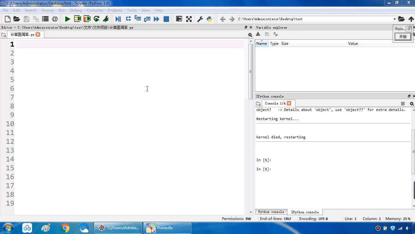Toggle fullscreen mode with the cross-arrows icon
The height and width of the screenshot is (234, 415).
[x=189, y=19]
